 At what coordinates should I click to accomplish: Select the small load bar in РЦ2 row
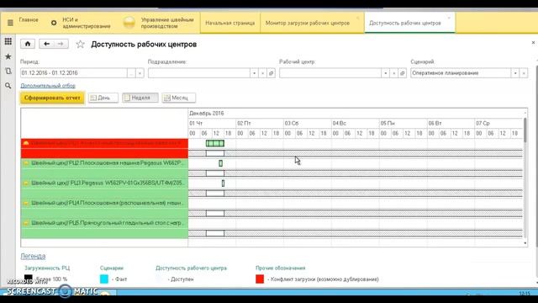(x=220, y=163)
